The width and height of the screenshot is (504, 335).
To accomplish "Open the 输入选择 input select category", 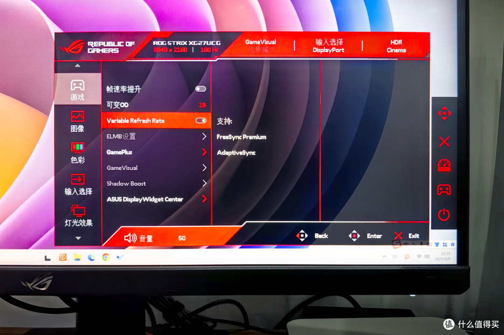I will pos(78,185).
